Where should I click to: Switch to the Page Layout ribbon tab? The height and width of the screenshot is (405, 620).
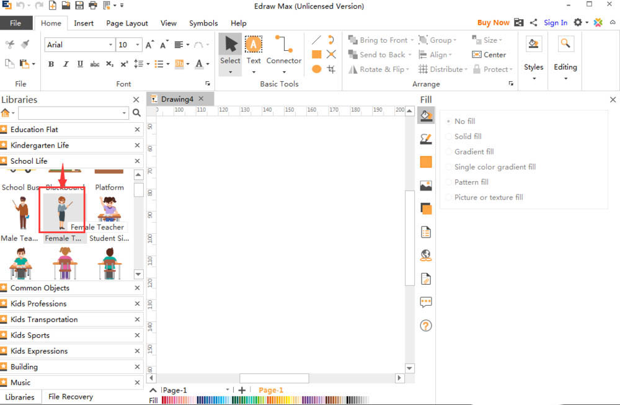pyautogui.click(x=127, y=24)
